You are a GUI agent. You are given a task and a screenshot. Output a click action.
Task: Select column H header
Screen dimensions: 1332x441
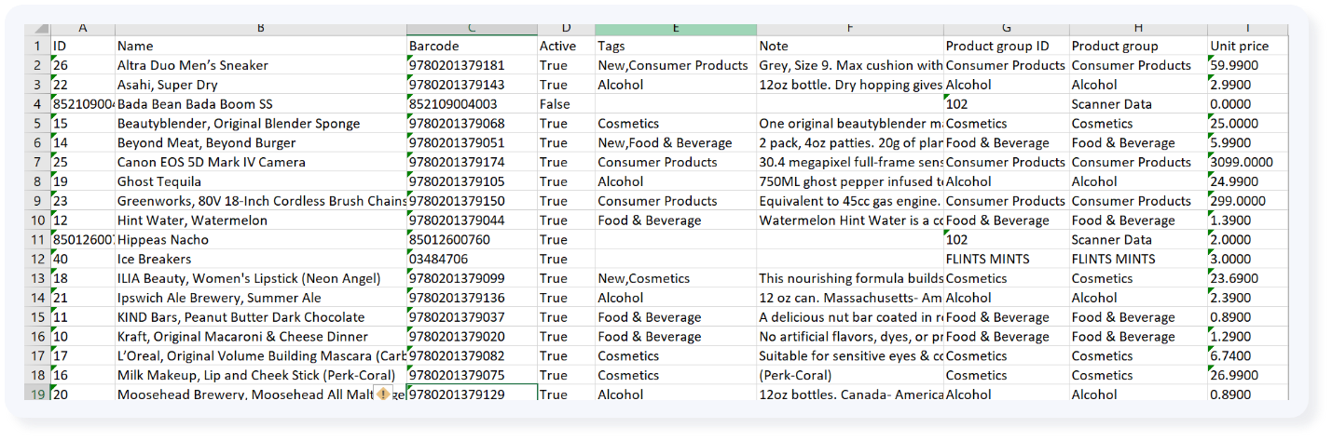(1138, 30)
